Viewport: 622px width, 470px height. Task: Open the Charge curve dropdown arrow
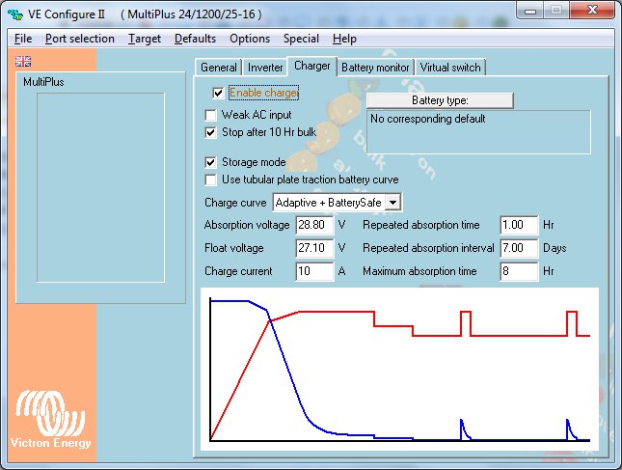tap(392, 203)
